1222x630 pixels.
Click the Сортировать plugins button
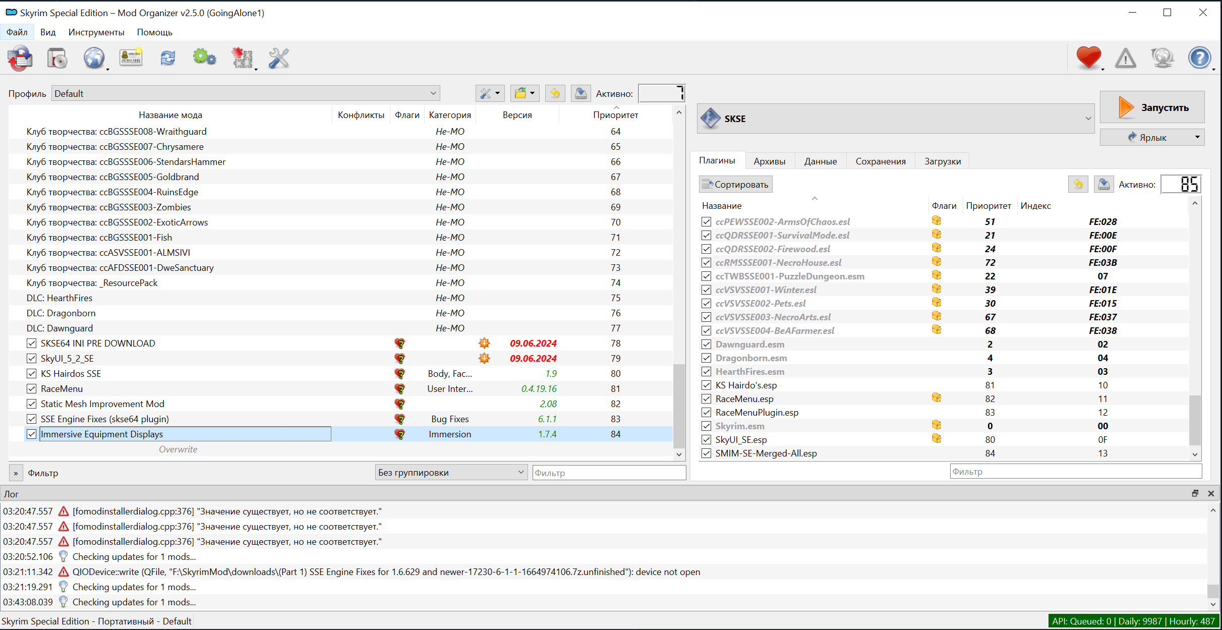[x=735, y=185]
